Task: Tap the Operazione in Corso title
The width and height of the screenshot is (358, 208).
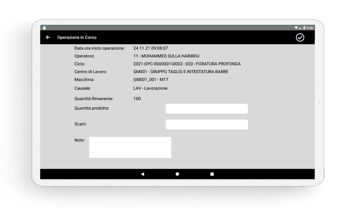Action: pos(77,37)
